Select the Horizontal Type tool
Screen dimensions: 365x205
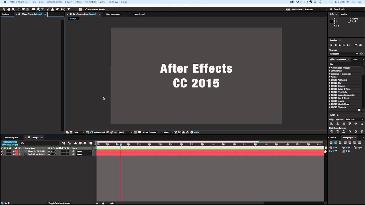click(x=42, y=9)
